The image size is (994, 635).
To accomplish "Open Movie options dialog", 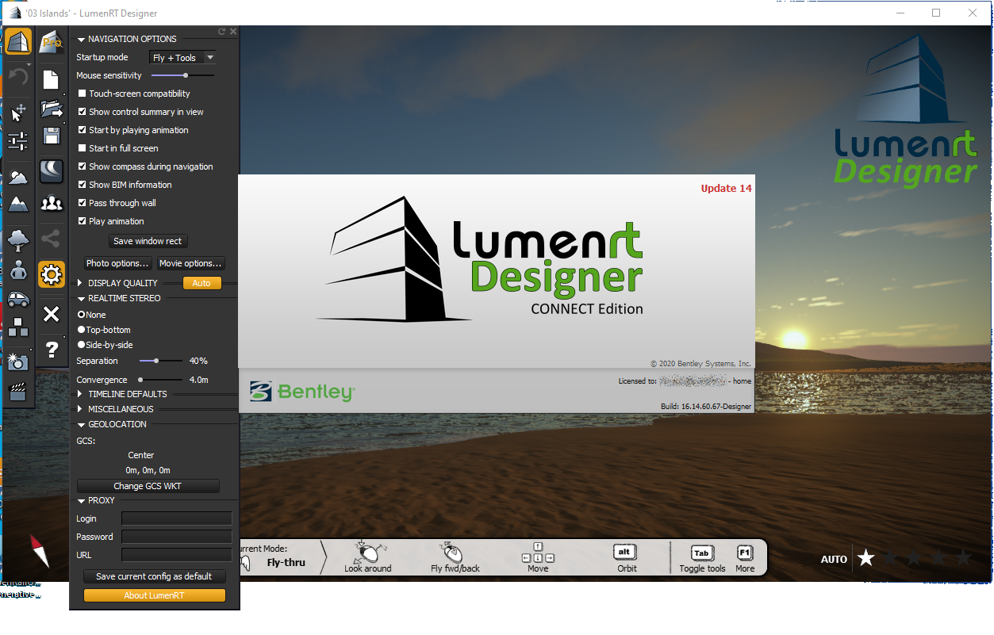I will coord(190,263).
